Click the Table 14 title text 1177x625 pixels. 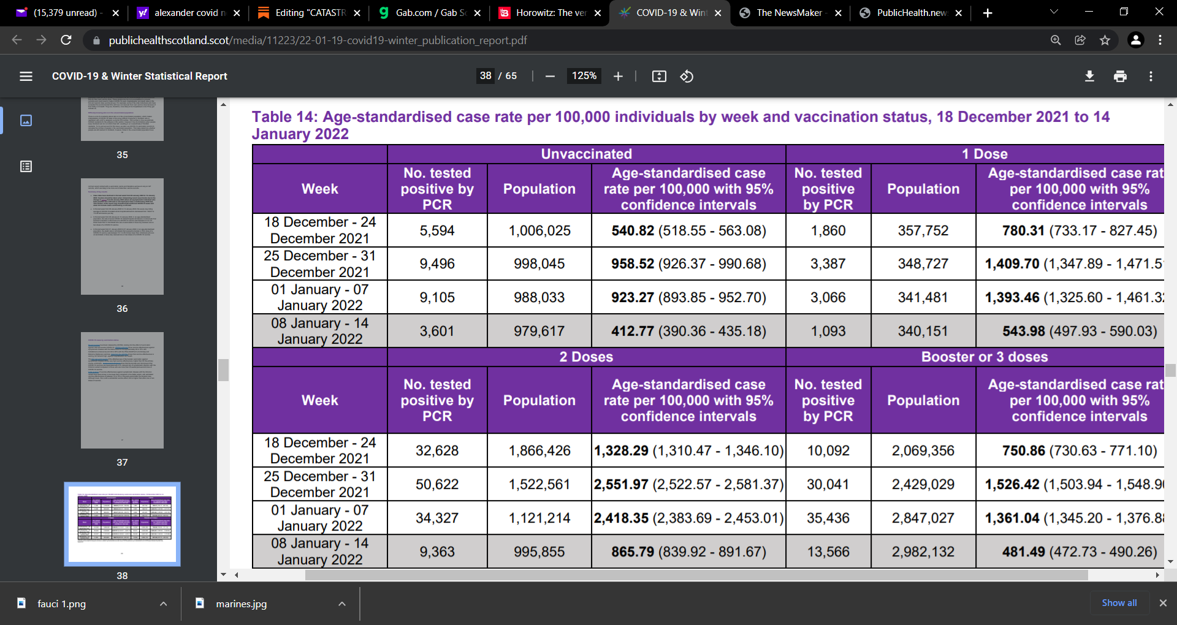(x=680, y=125)
